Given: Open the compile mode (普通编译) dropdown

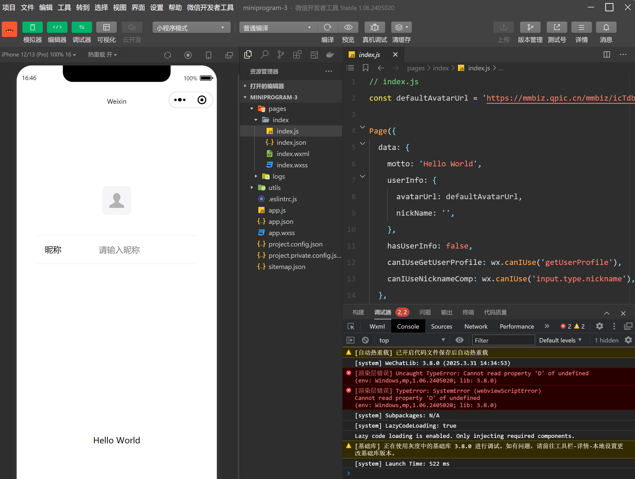Looking at the screenshot, I should (278, 27).
